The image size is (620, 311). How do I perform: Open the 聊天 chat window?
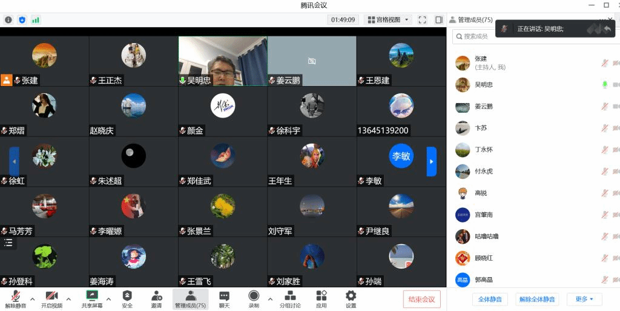pyautogui.click(x=224, y=299)
